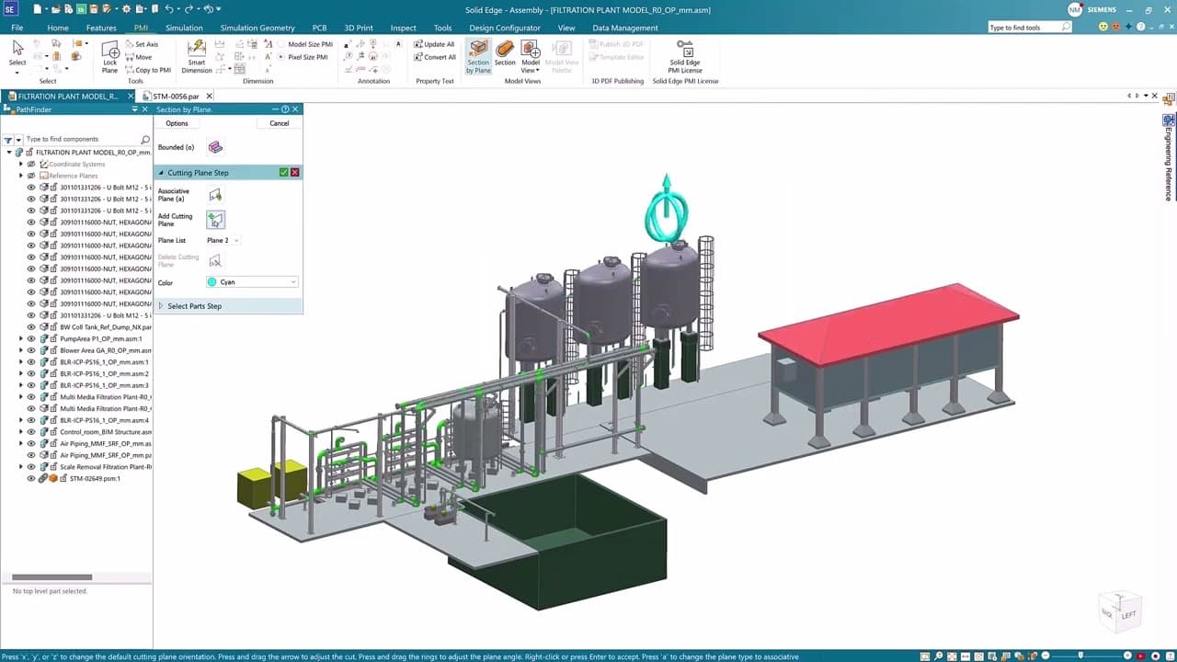Click the happy face feedback icon
This screenshot has width=1177, height=662.
pyautogui.click(x=1103, y=28)
